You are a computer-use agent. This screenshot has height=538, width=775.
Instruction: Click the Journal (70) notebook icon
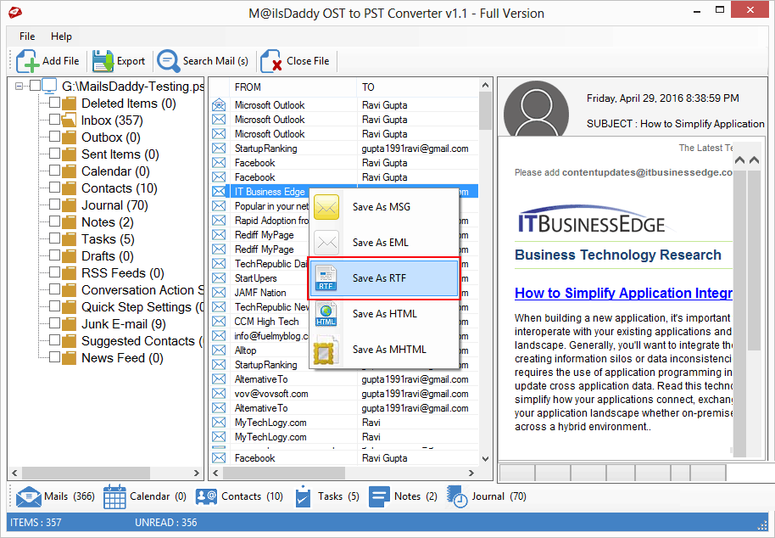[x=457, y=496]
